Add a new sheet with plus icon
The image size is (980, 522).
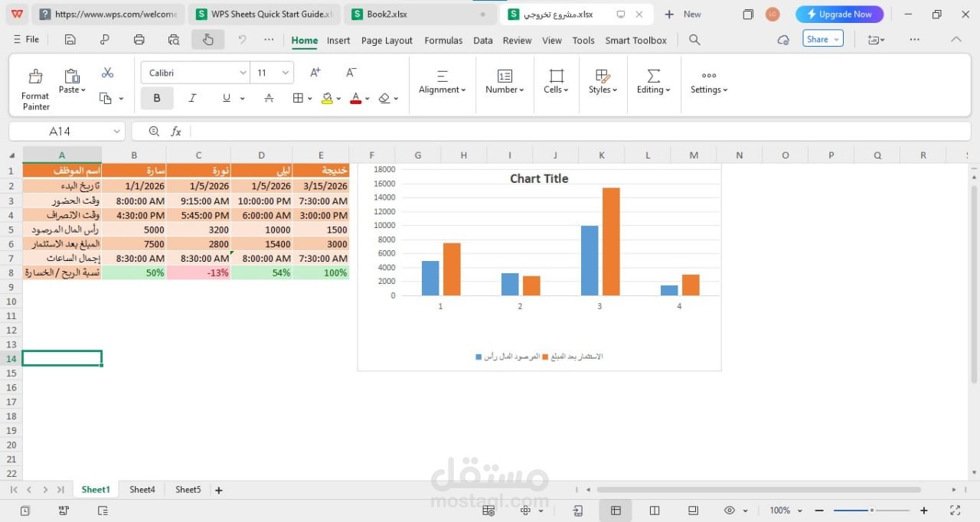(219, 490)
